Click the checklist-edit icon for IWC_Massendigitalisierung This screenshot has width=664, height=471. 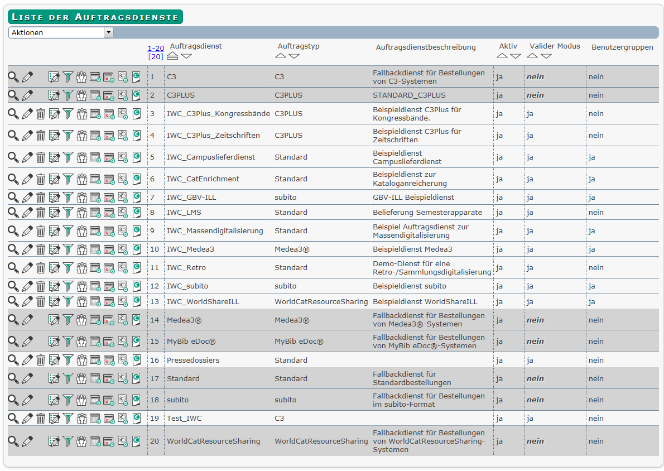click(x=54, y=231)
